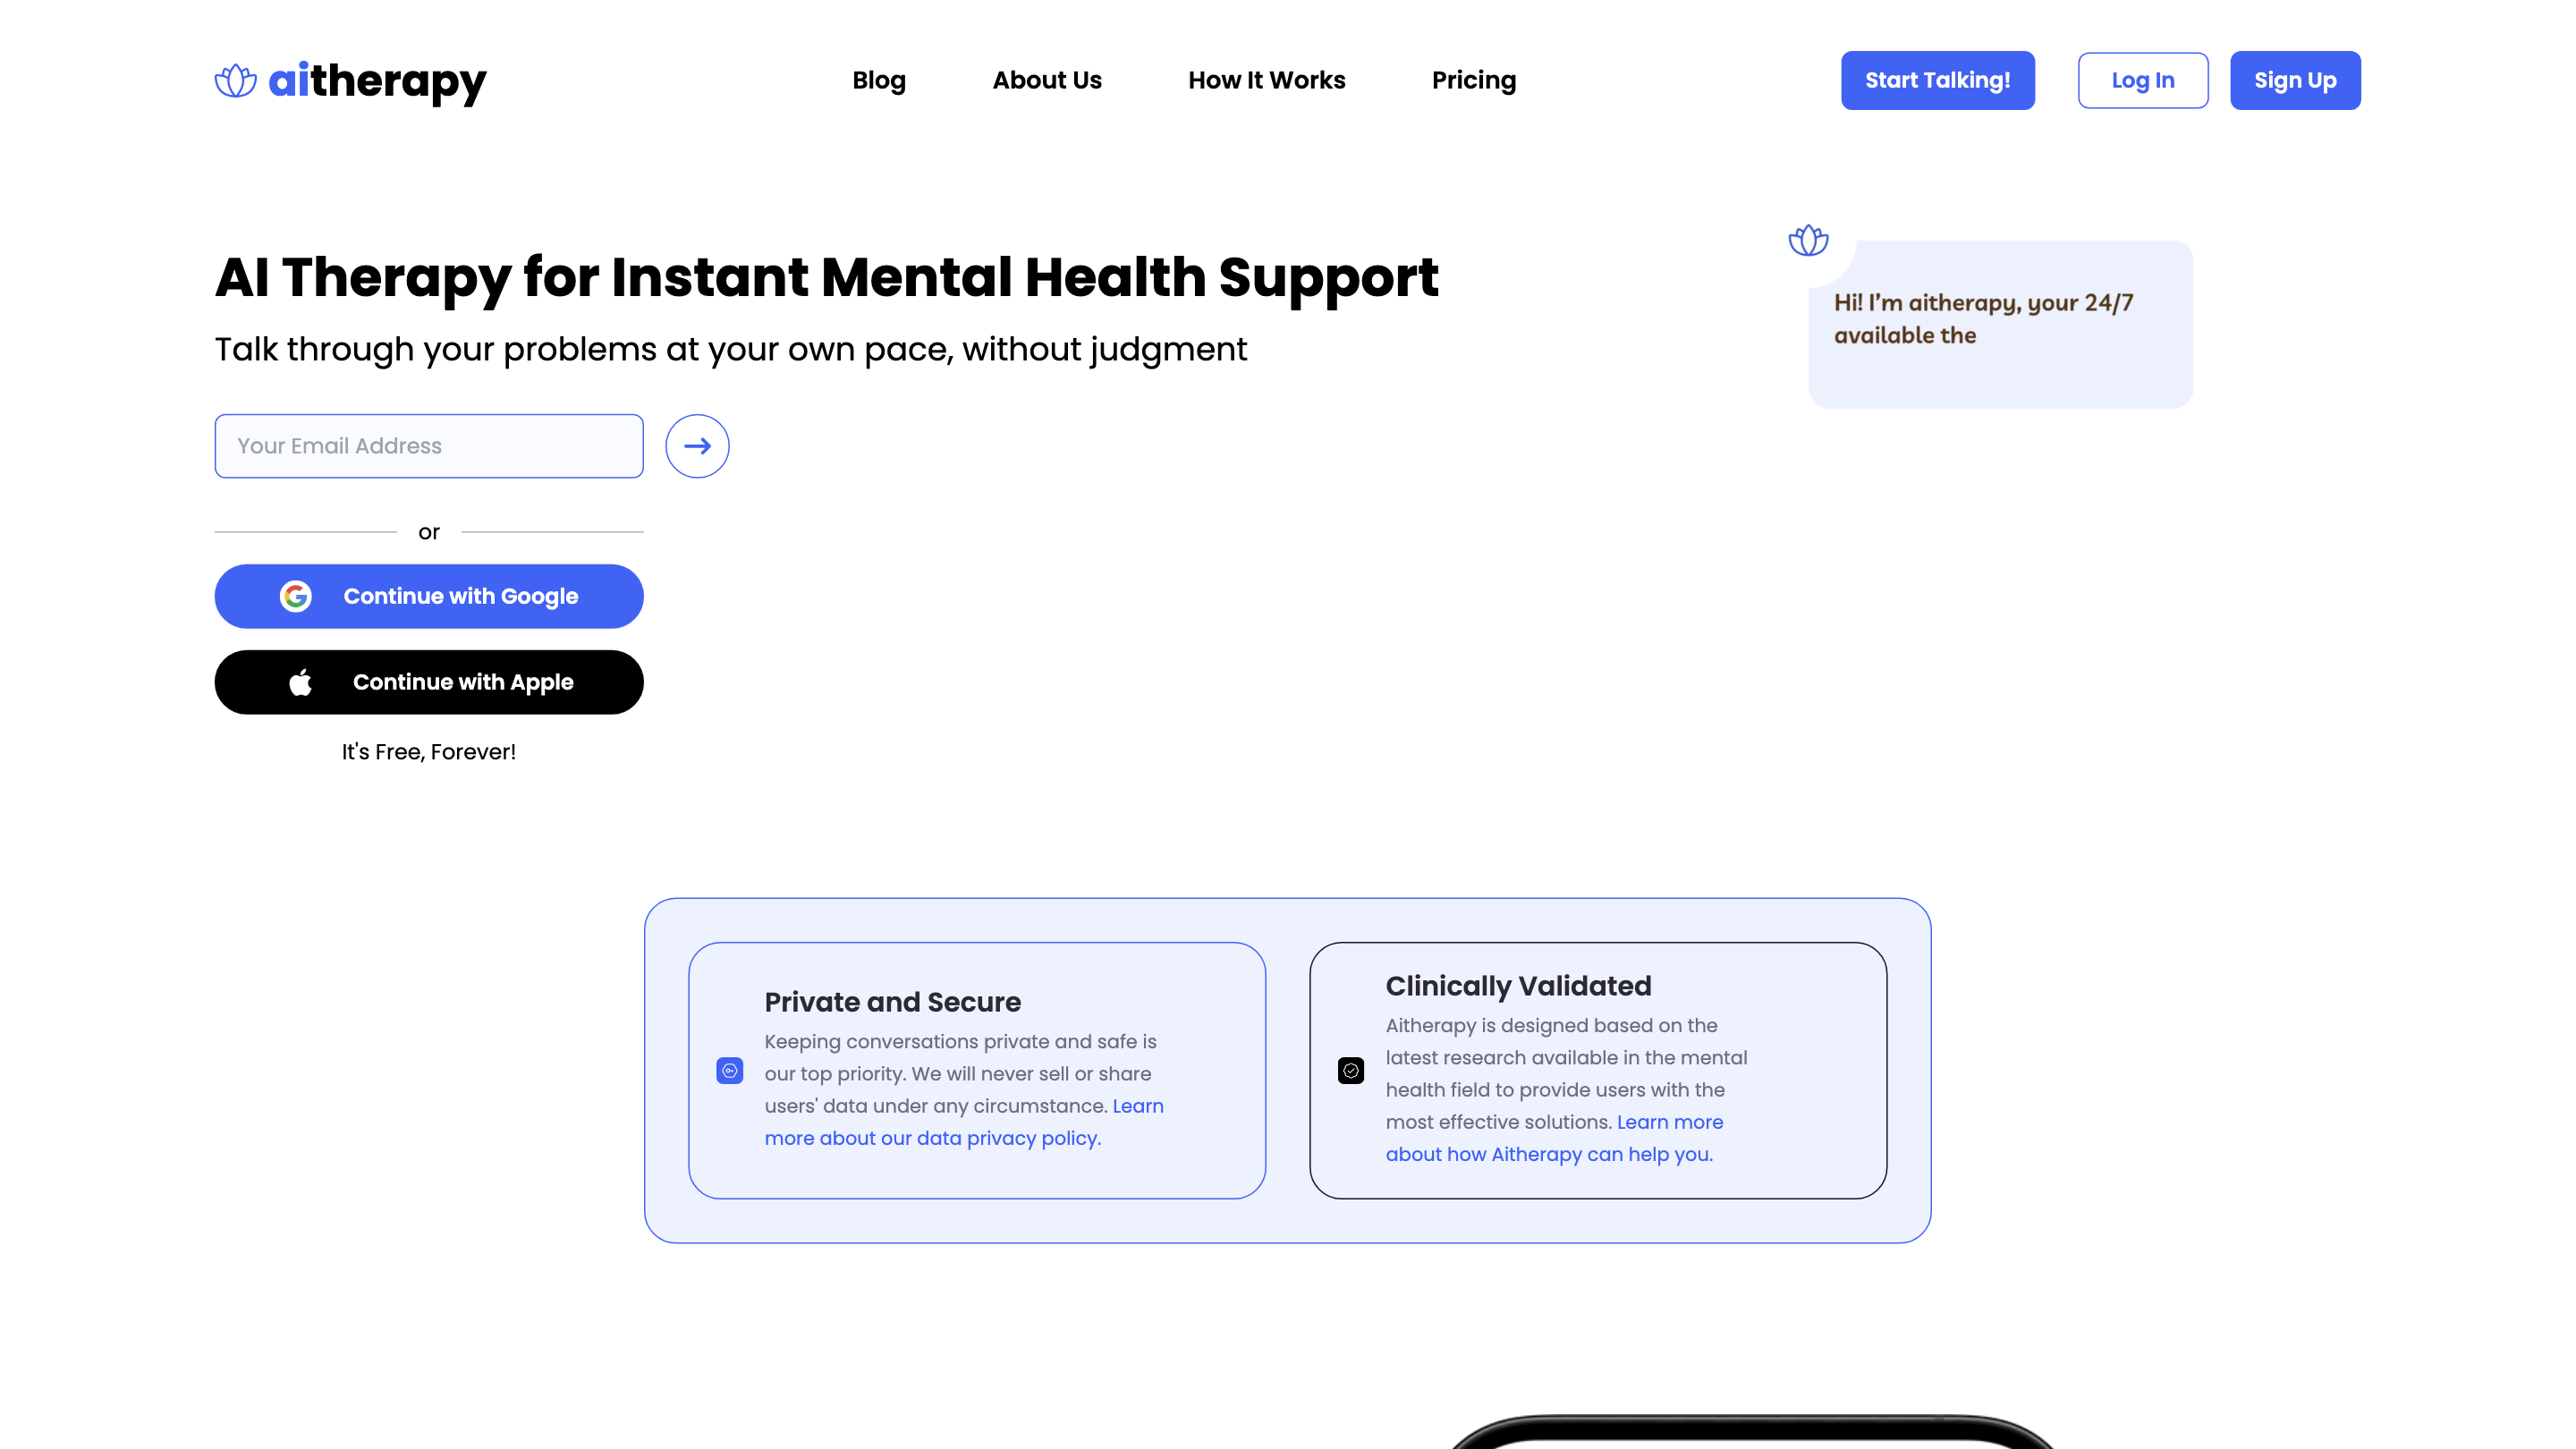Open the data privacy policy link
Image resolution: width=2576 pixels, height=1449 pixels.
[x=964, y=1122]
